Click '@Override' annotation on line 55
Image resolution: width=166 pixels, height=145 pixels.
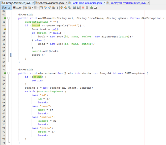click(26, 69)
